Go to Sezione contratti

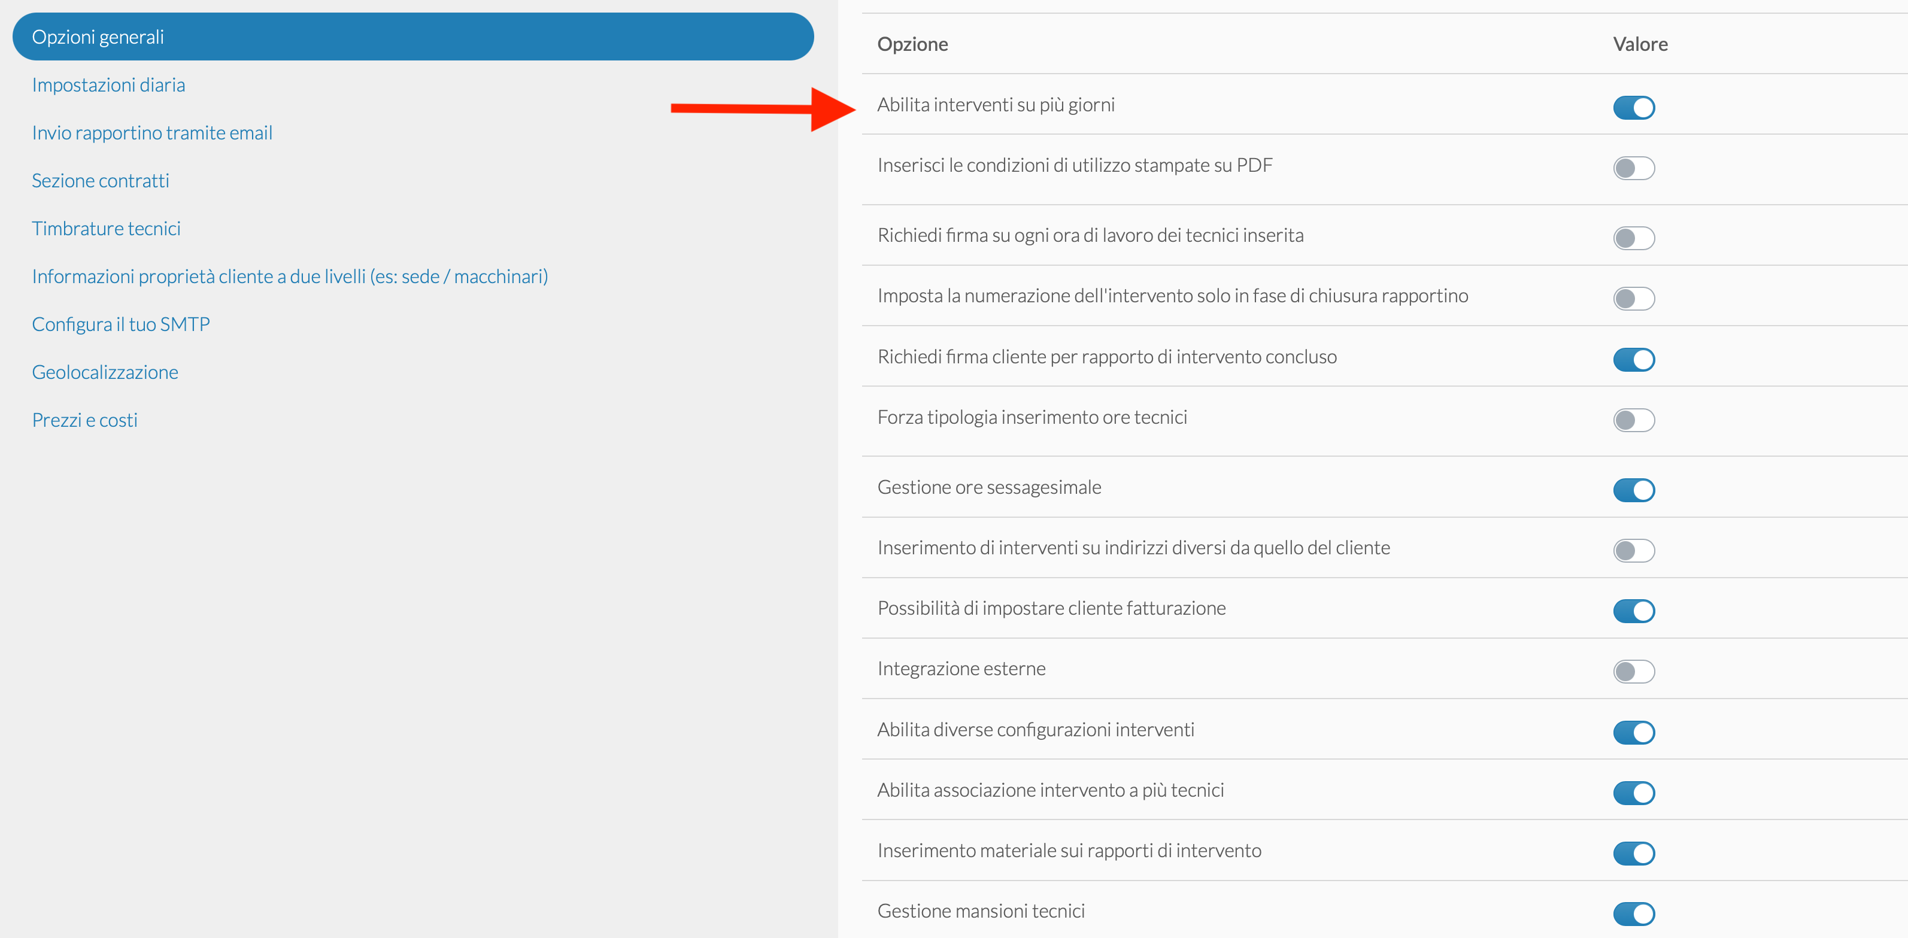100,181
